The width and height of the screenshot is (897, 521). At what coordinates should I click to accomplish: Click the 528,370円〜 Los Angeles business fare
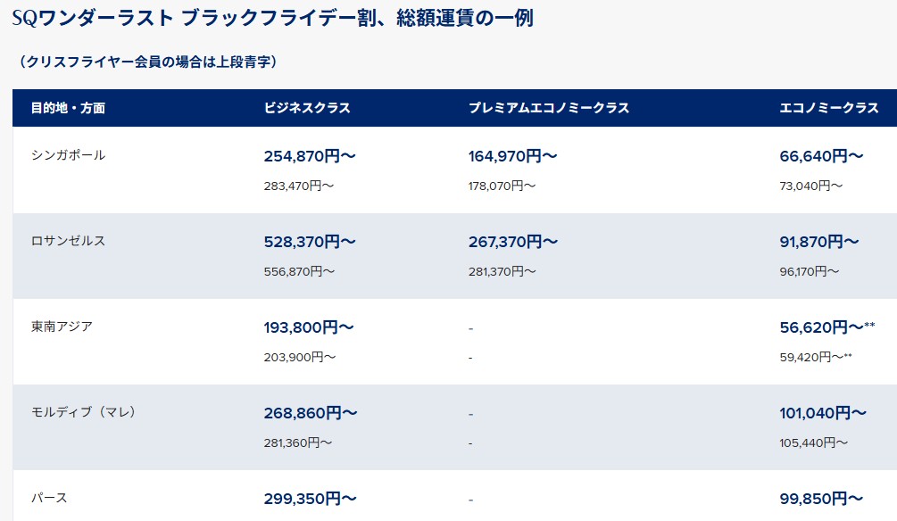pos(310,242)
